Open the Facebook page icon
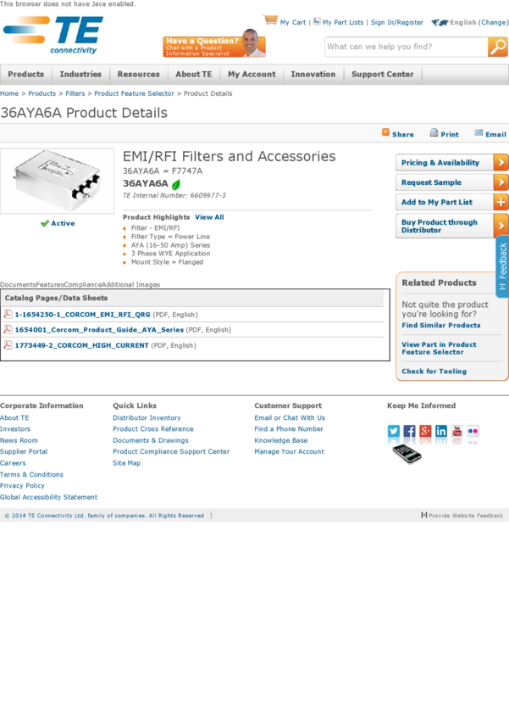Image resolution: width=509 pixels, height=721 pixels. (409, 432)
